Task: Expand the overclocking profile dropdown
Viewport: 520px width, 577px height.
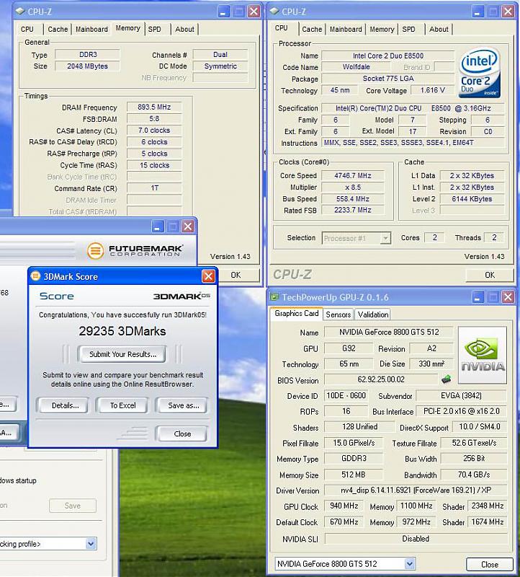Action: (91, 544)
